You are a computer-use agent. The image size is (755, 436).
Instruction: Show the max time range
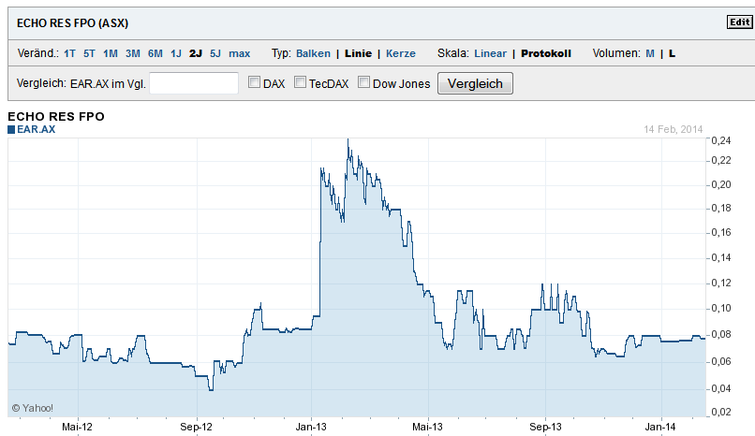click(x=240, y=53)
